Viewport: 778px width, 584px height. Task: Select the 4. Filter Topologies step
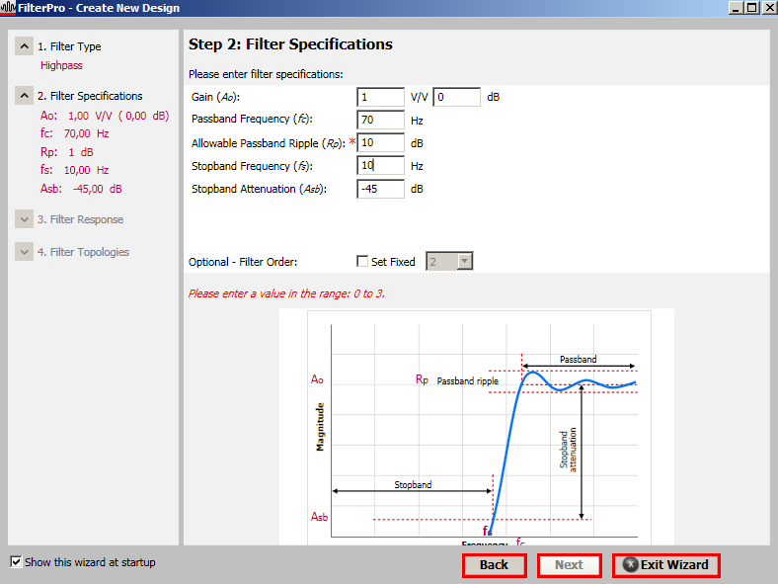click(83, 252)
